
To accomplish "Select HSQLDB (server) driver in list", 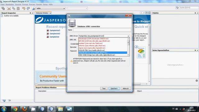I will (103, 53).
